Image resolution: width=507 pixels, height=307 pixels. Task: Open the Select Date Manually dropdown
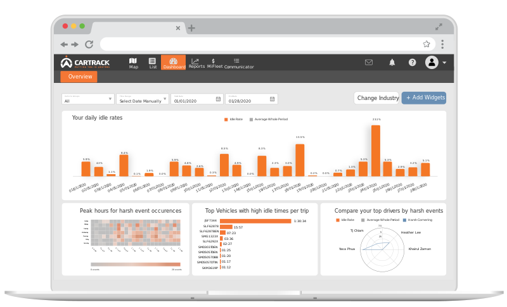coord(143,99)
